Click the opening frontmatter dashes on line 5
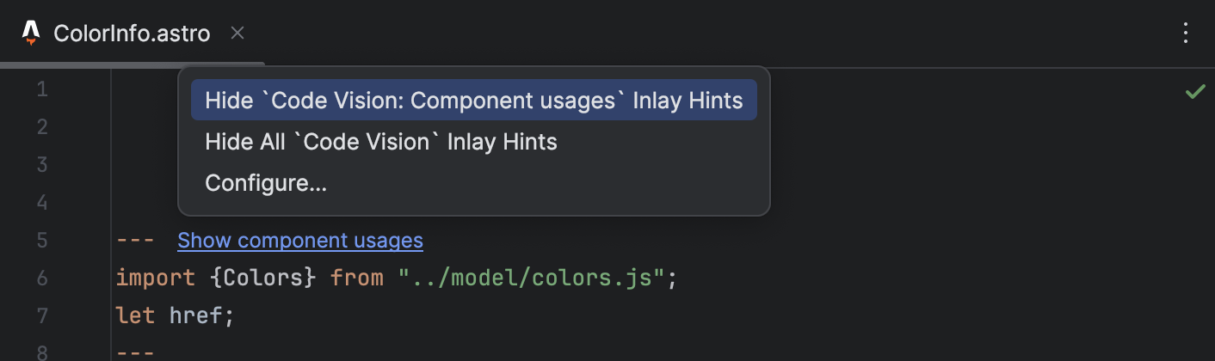Screen dimensions: 1215x361 [x=136, y=241]
